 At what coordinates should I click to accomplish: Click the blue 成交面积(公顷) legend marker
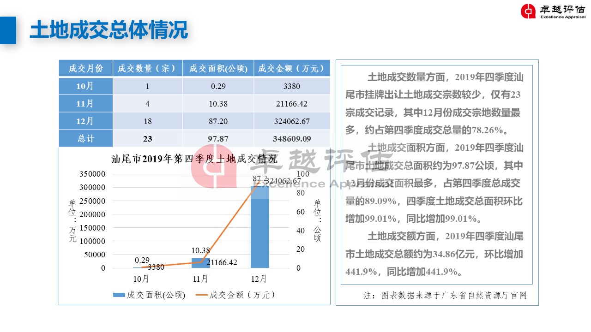tap(119, 295)
